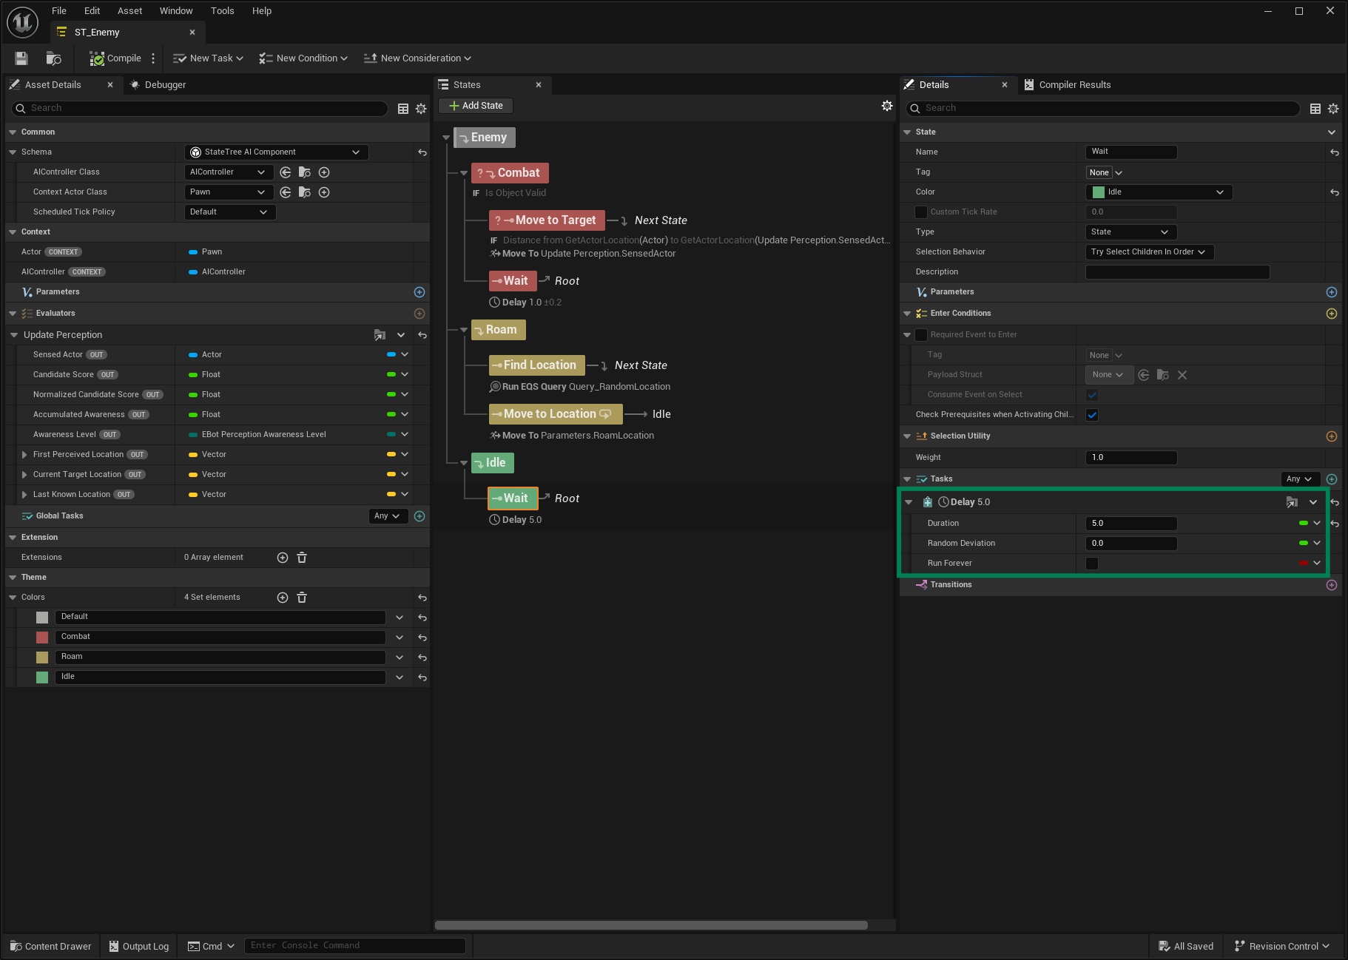Enable the Run Forever checkbox
Screen dimensions: 1348x960
[x=1092, y=564]
